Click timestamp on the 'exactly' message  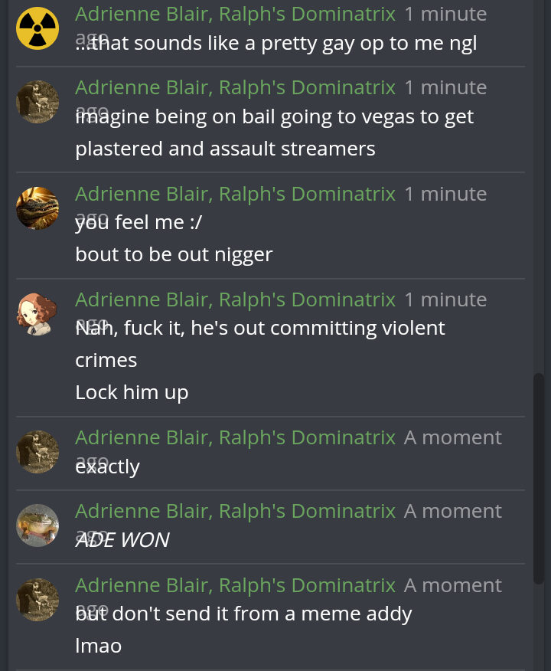[453, 437]
